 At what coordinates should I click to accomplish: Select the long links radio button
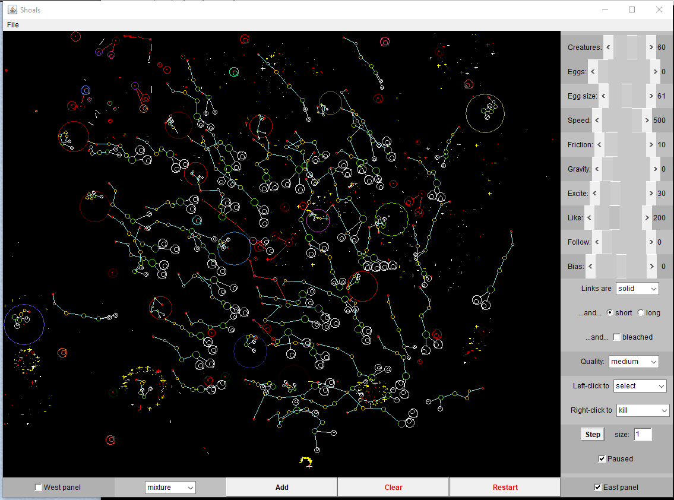coord(641,313)
